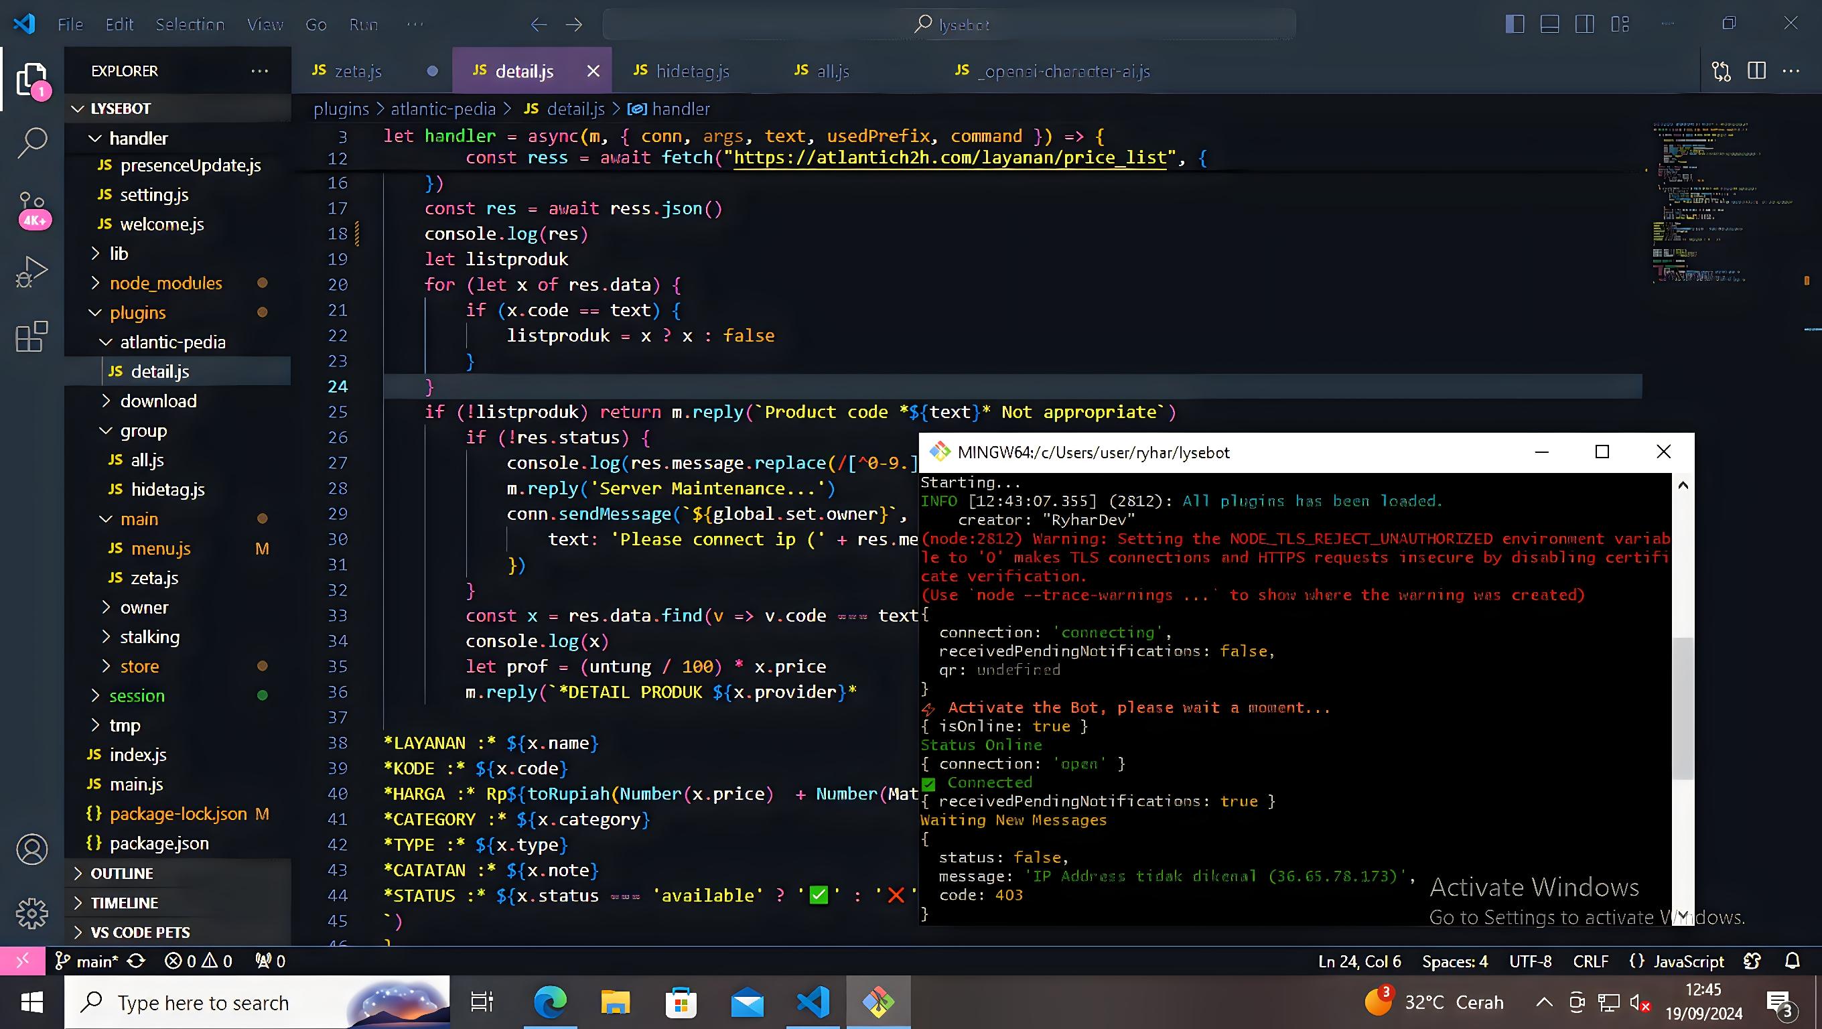Switch to the zeta.js tab
Screen dimensions: 1822x1029
click(372, 71)
